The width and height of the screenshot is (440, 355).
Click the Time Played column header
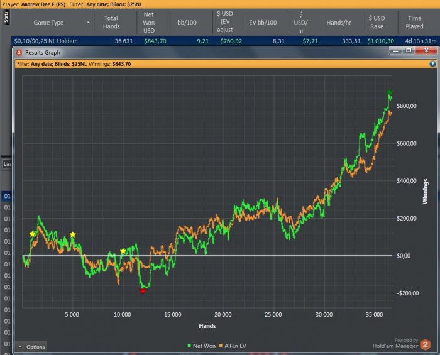[x=414, y=22]
